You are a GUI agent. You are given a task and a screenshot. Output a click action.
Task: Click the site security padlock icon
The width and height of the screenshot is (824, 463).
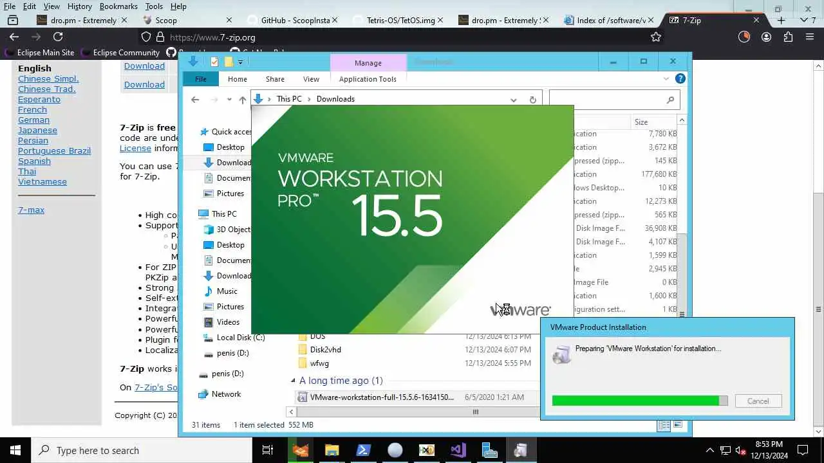click(160, 37)
